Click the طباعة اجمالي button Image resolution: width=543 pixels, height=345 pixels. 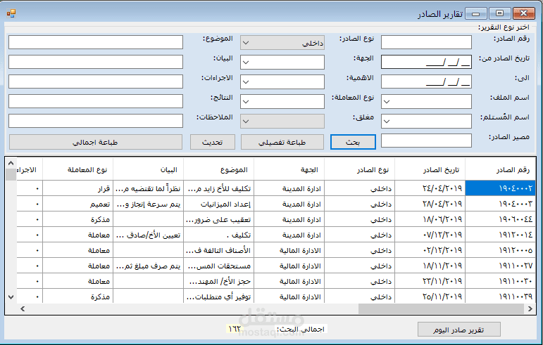96,142
